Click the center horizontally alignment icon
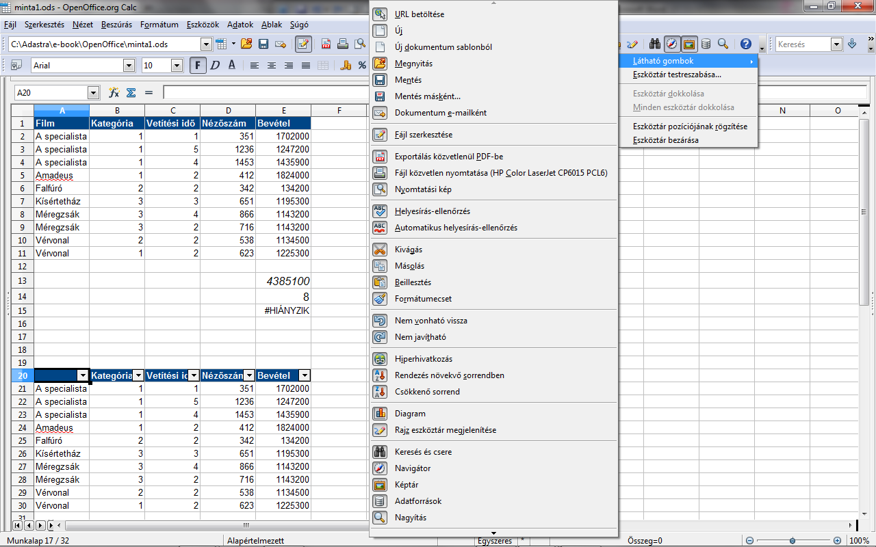Viewport: 876px width, 547px height. click(x=272, y=65)
